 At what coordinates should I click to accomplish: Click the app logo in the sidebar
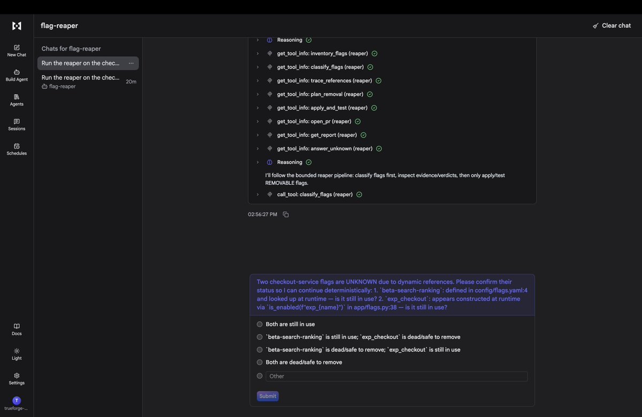click(17, 26)
